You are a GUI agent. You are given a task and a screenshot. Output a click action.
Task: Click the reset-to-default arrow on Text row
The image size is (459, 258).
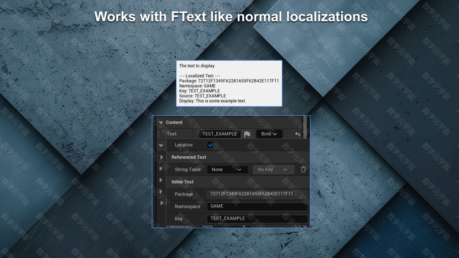click(298, 134)
